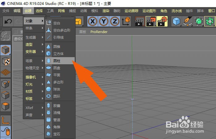Open Render Settings gear clapperboard icon
216x139 pixels.
[x=162, y=21]
